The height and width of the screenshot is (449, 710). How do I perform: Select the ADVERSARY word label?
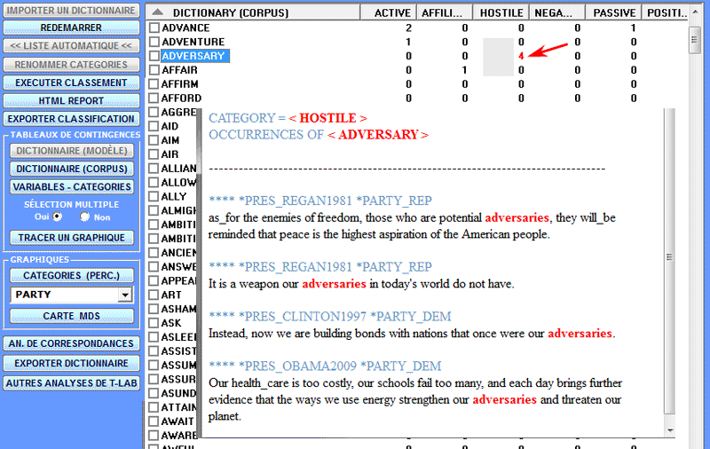tap(193, 56)
